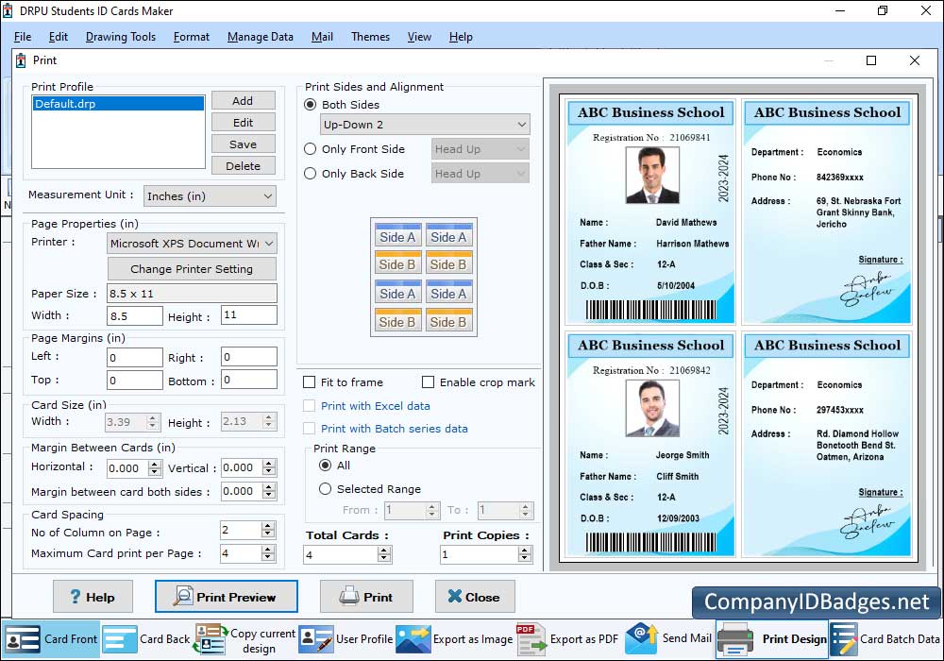This screenshot has height=661, width=944.
Task: Click Change Printer Setting button
Action: click(x=192, y=268)
